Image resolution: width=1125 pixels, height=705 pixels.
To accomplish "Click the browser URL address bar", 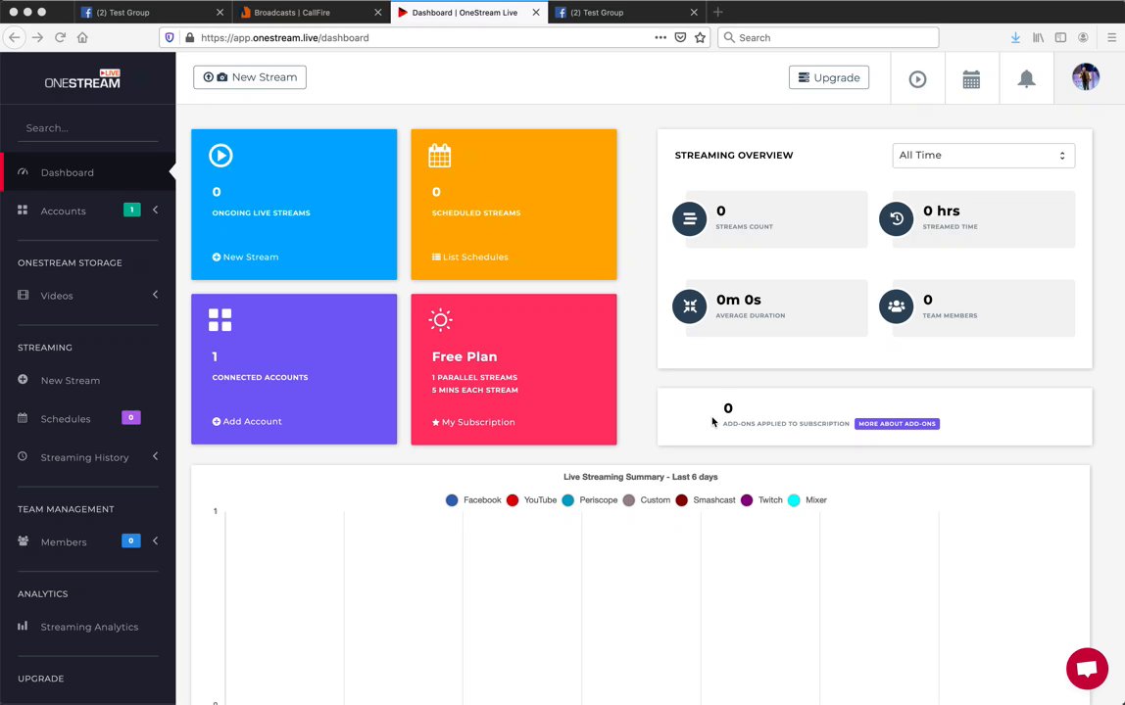I will (x=423, y=37).
